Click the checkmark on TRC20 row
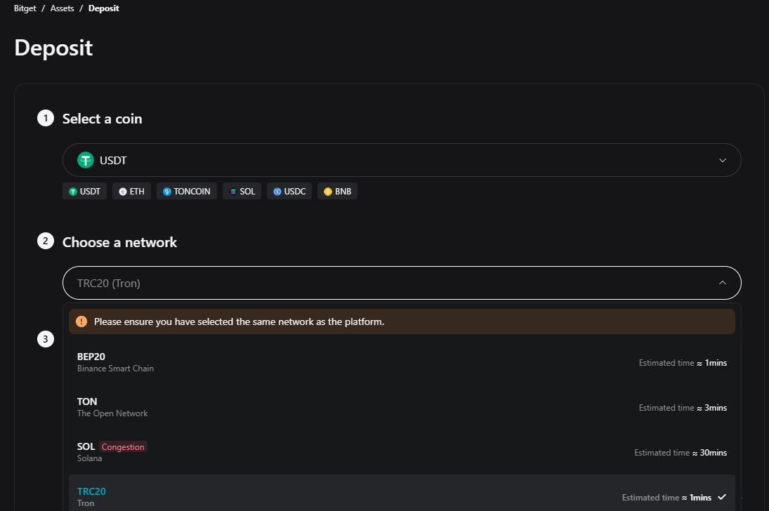The height and width of the screenshot is (511, 769). 722,497
